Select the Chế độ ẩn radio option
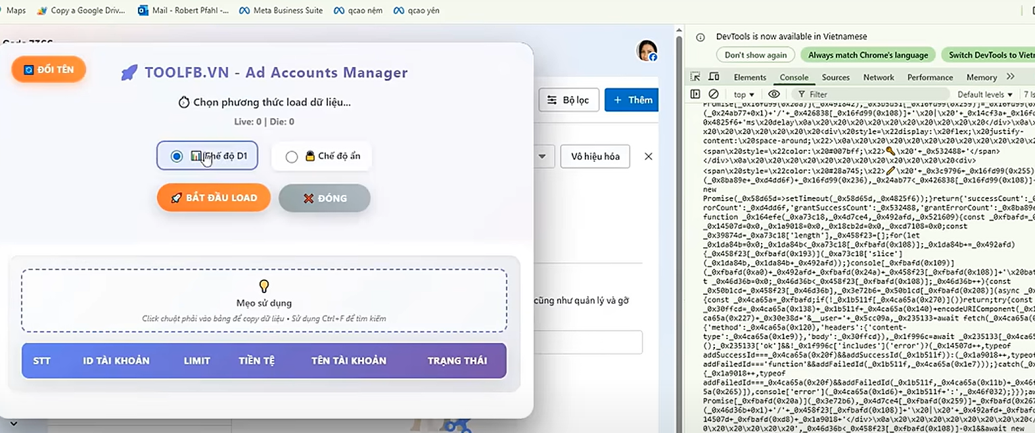 [292, 156]
